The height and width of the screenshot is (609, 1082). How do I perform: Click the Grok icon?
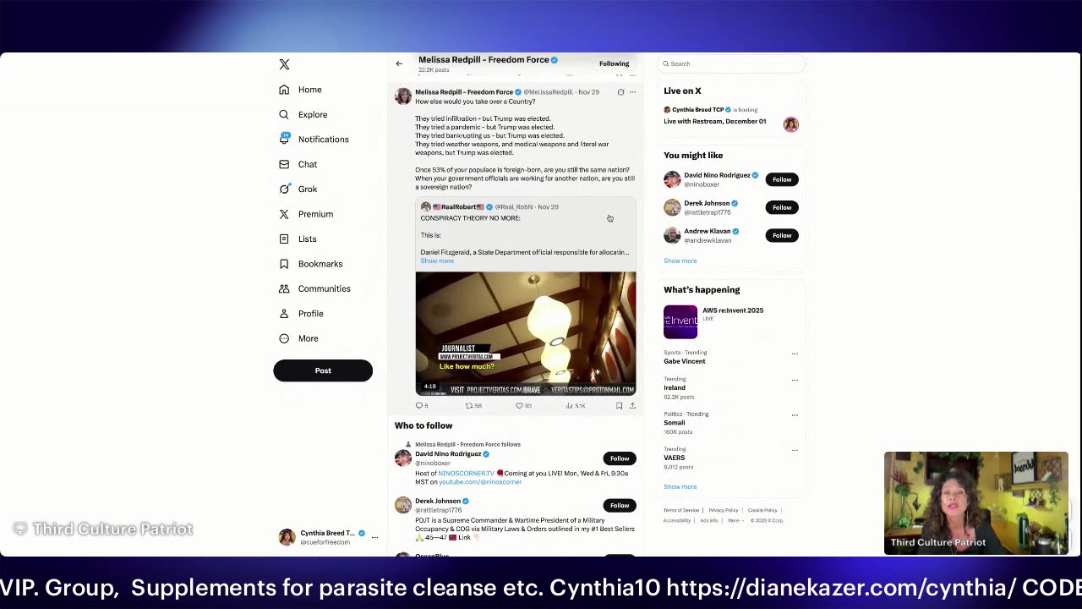[284, 189]
